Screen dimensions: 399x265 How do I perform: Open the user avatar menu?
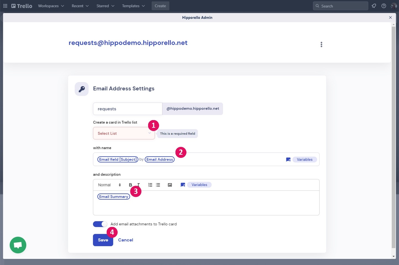[x=394, y=6]
